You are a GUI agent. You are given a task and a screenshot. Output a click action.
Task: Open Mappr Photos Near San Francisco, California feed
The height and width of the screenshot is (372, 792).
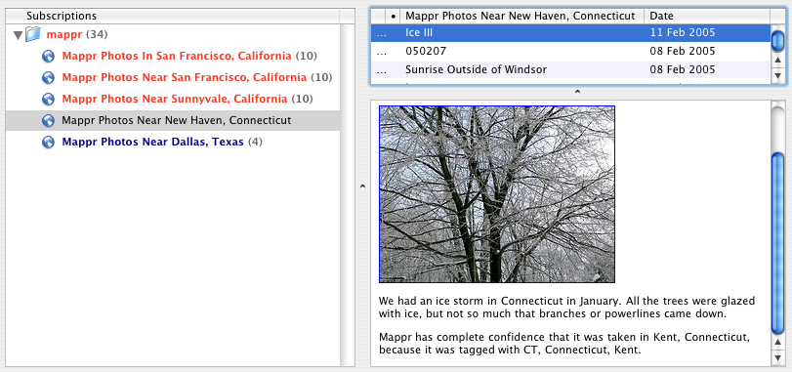(184, 78)
